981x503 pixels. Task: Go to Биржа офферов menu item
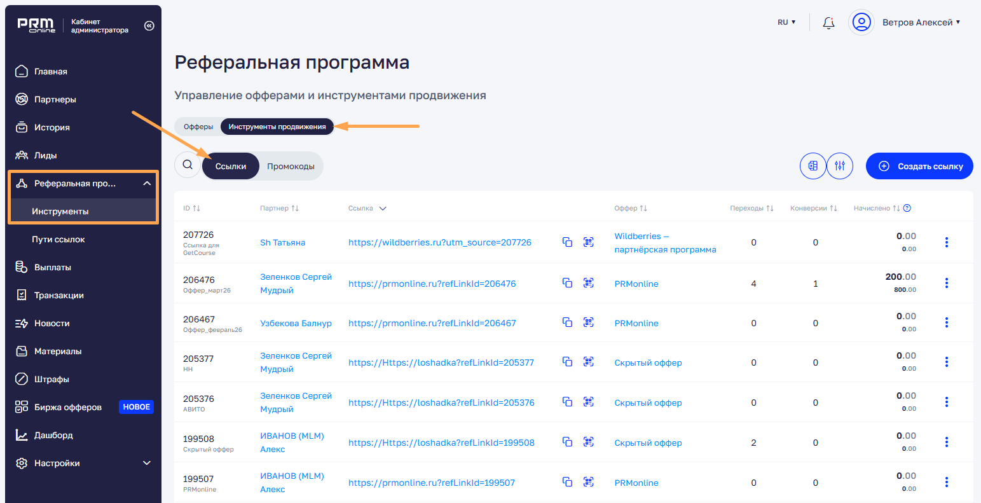pos(68,407)
